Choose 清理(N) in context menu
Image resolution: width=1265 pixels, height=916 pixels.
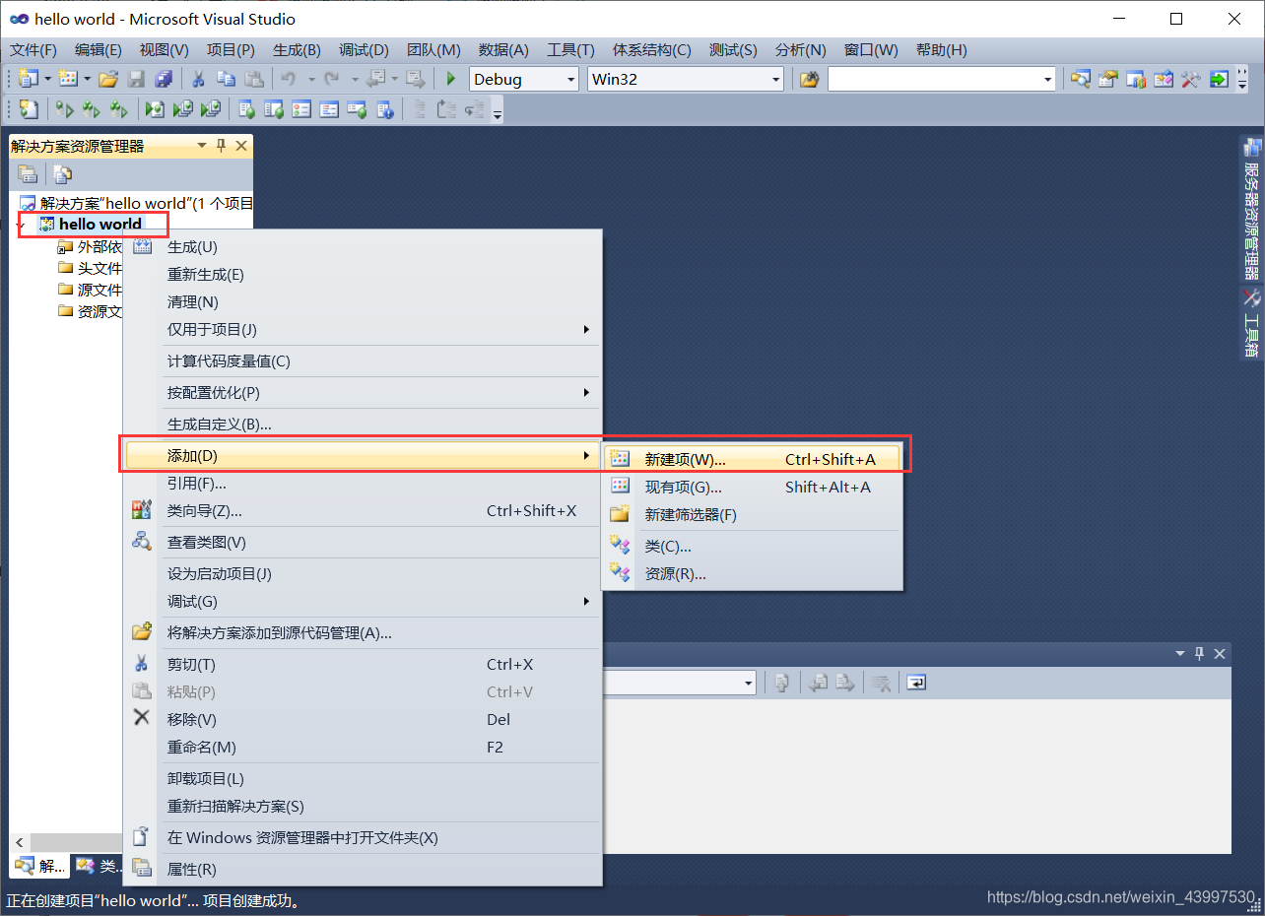click(363, 302)
